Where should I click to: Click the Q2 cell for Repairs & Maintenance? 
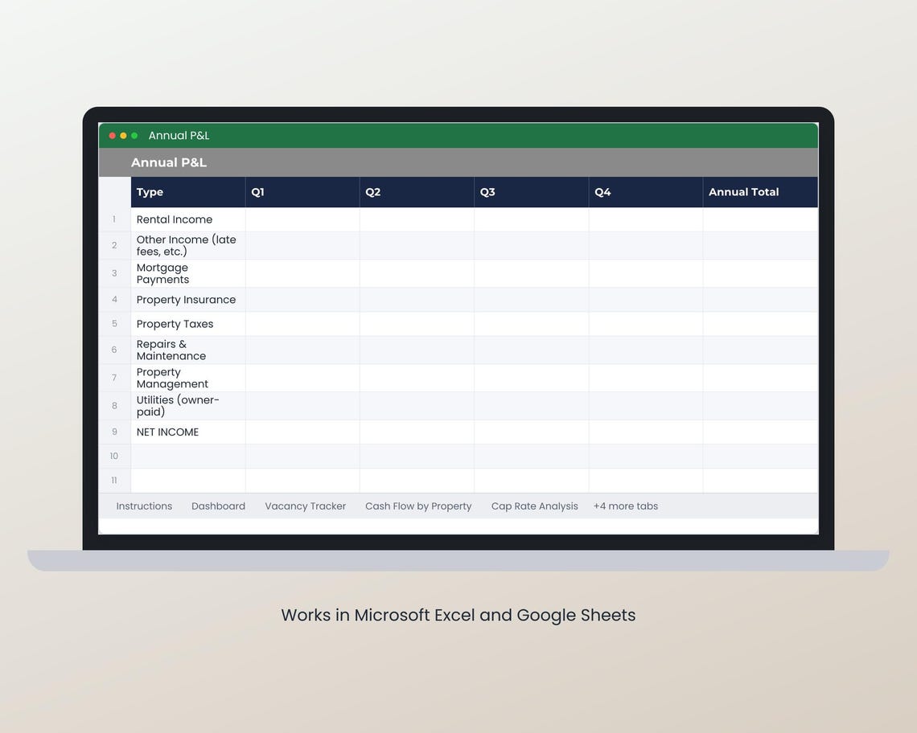417,350
